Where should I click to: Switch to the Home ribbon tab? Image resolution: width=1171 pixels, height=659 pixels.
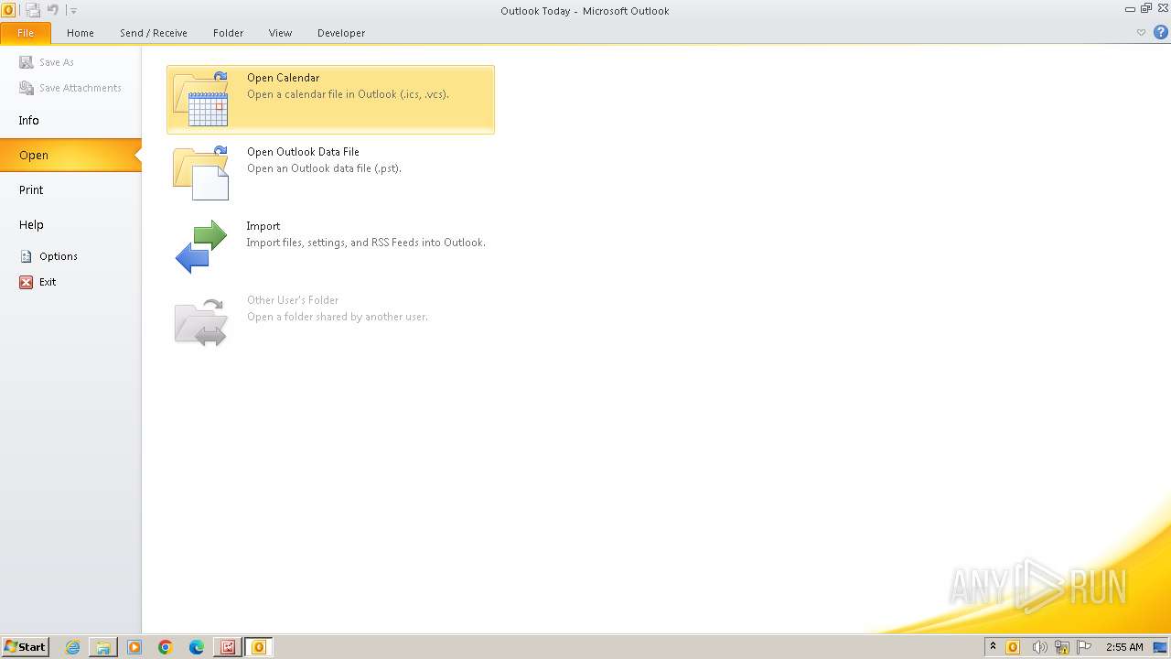pyautogui.click(x=81, y=33)
